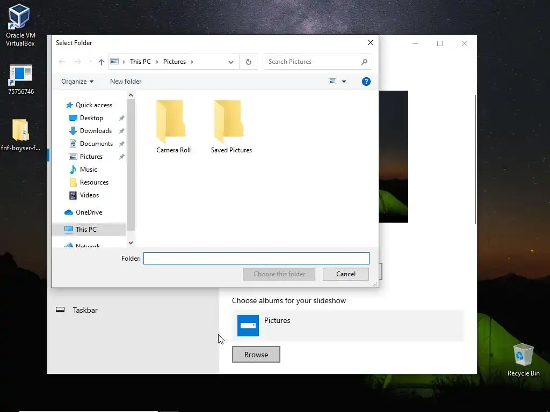Viewport: 550px width, 412px height.
Task: Click navigation pane scroll down arrow
Action: (x=131, y=243)
